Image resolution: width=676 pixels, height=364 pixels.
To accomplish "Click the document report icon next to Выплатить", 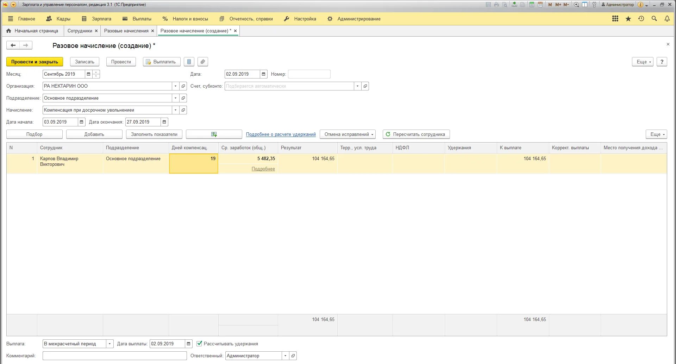I will tap(189, 62).
